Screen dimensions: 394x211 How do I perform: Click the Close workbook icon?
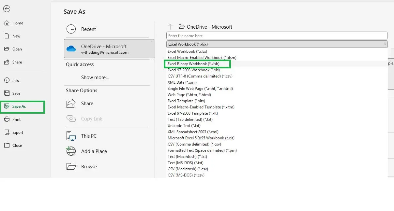point(7,146)
